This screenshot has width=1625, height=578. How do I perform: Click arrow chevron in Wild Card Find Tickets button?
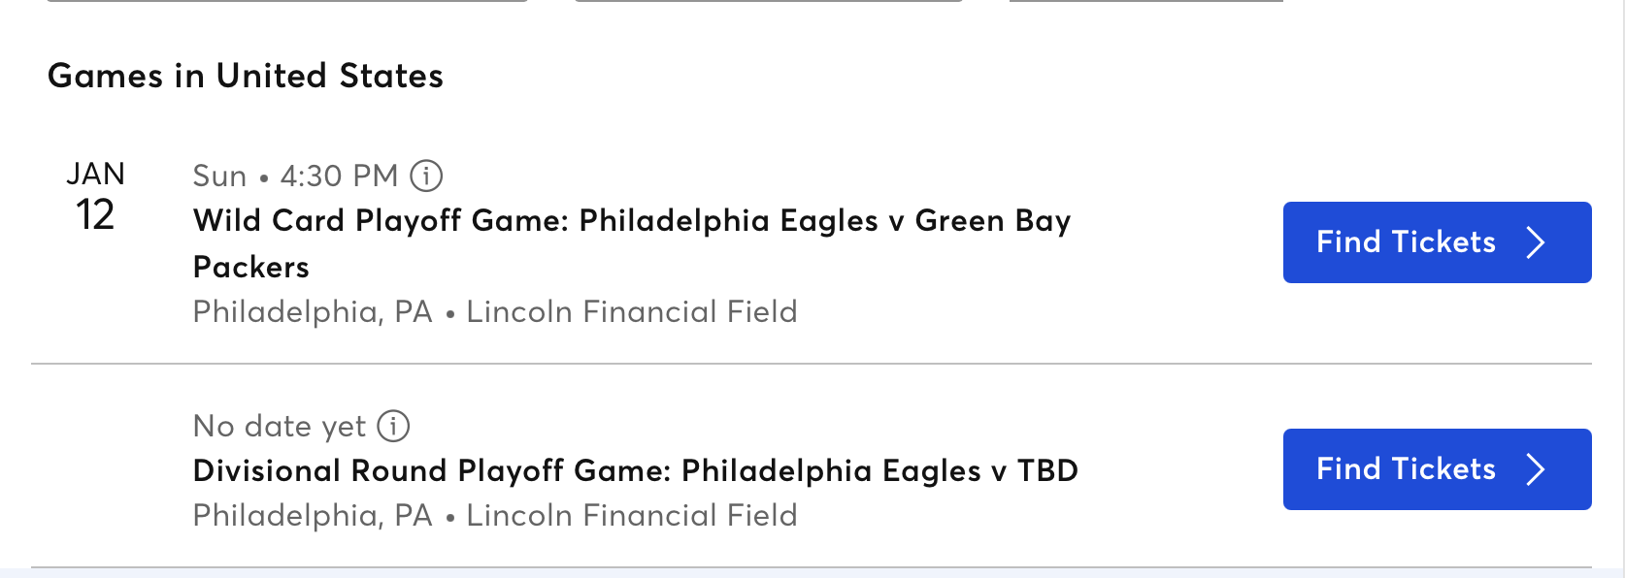coord(1535,242)
